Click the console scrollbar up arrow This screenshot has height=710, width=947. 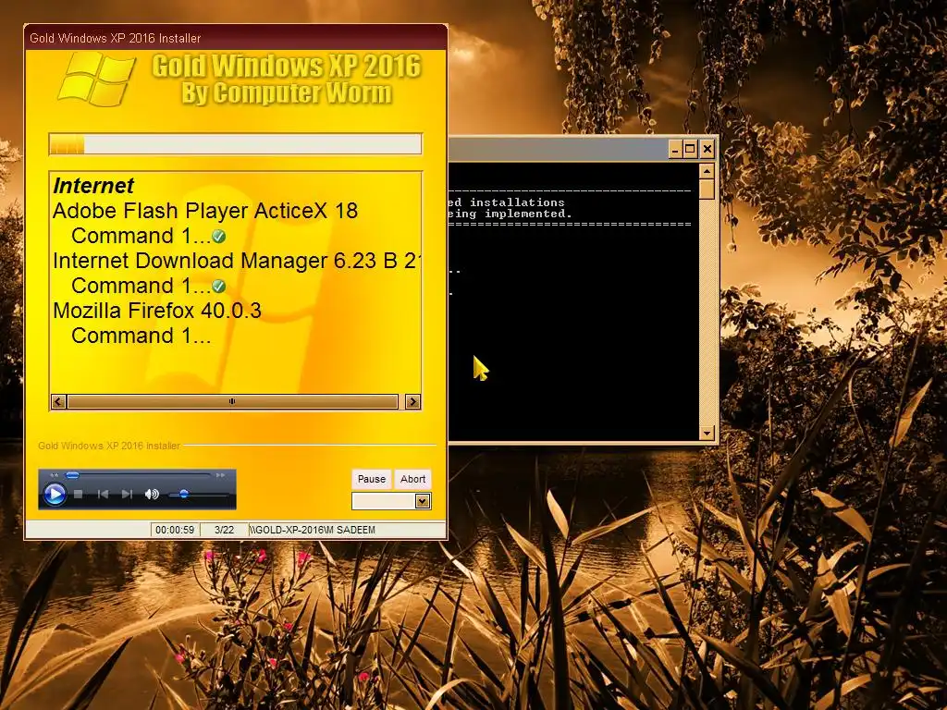coord(707,171)
